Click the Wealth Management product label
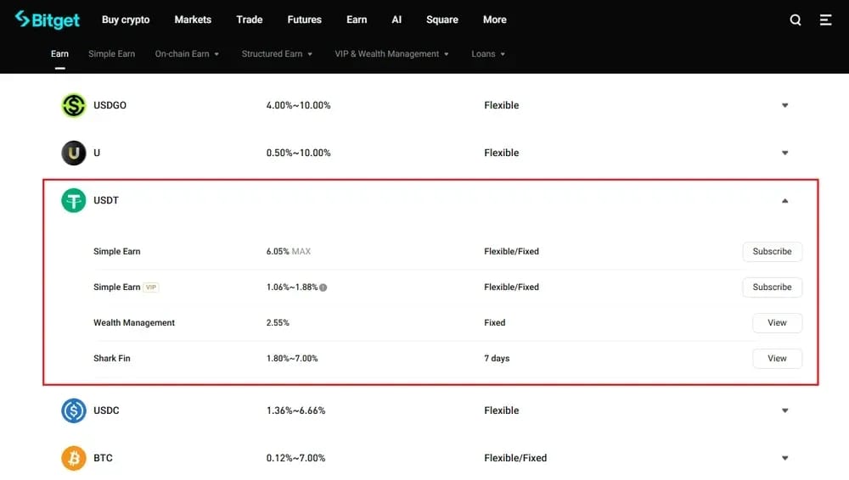Image resolution: width=849 pixels, height=480 pixels. coord(134,322)
